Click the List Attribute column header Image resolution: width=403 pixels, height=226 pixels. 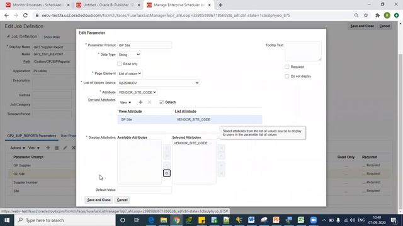tap(185, 112)
